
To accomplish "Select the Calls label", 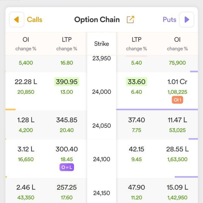I will (x=35, y=20).
